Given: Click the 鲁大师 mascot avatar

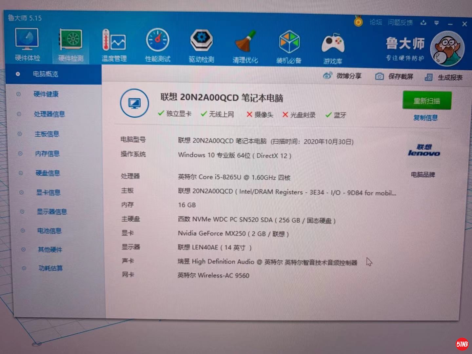Looking at the screenshot, I should click(447, 49).
